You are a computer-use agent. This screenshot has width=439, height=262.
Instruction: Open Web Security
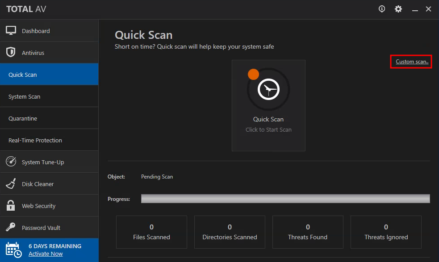49,205
